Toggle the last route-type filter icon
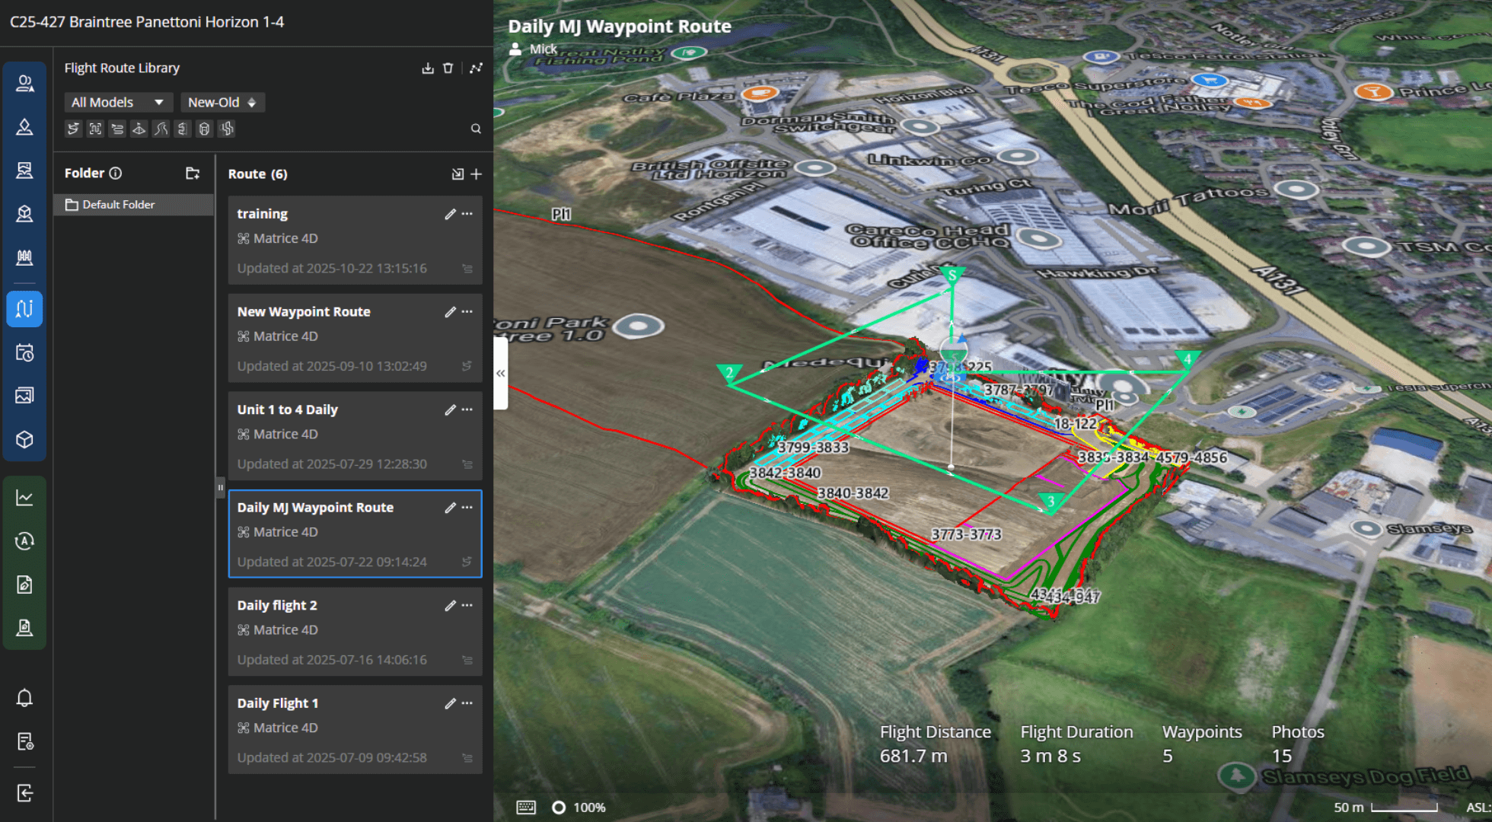1492x822 pixels. 227,129
